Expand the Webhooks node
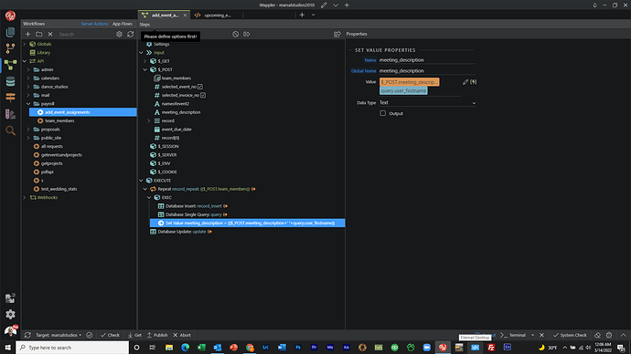The width and height of the screenshot is (631, 354). 25,197
